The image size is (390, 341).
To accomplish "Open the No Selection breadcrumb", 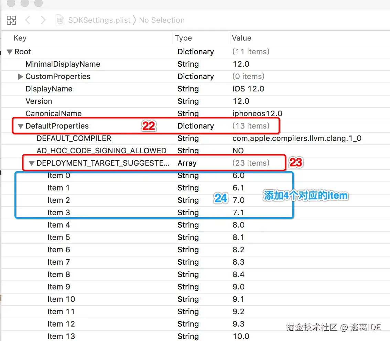I will pyautogui.click(x=162, y=20).
